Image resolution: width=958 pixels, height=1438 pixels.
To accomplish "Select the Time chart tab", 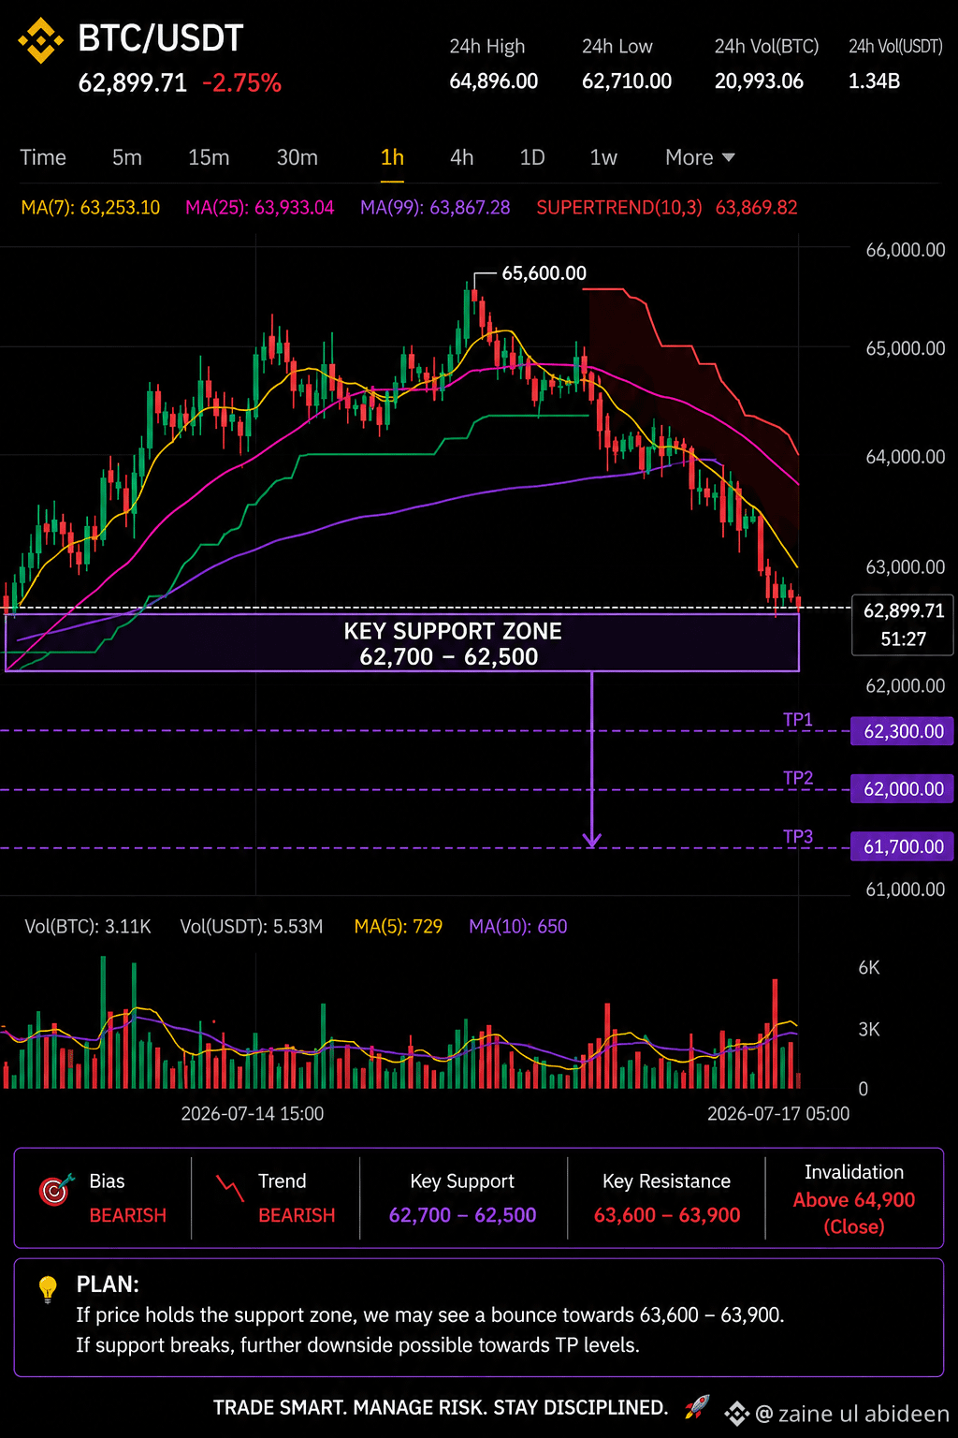I will tap(43, 157).
